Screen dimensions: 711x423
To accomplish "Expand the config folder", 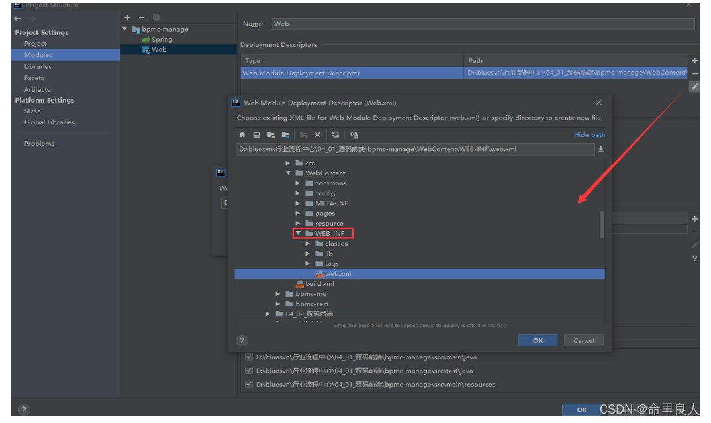I will (297, 193).
